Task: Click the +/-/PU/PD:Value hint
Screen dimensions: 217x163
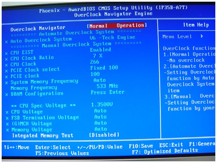Action: coord(100,147)
